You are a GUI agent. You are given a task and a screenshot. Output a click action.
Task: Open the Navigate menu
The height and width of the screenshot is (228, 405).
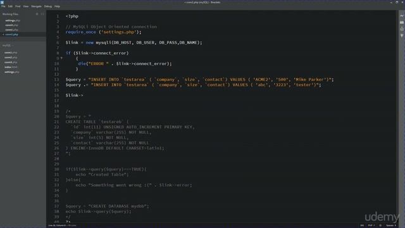(37, 6)
